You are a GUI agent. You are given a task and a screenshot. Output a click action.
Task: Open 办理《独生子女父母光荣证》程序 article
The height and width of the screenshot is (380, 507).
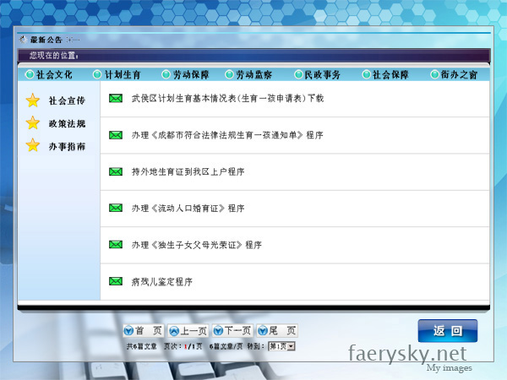[196, 245]
